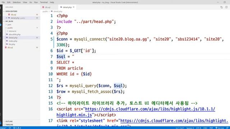The height and width of the screenshot is (129, 230).
Task: Open aboutMe.php in the file tree
Action: 14,34
